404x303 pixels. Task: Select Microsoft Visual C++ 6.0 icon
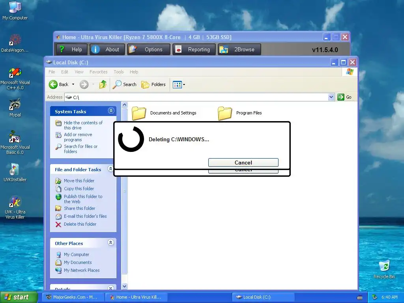[x=15, y=79]
